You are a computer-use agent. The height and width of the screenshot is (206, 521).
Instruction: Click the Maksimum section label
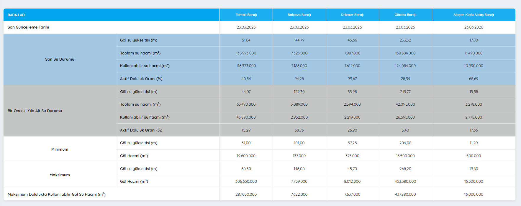pyautogui.click(x=60, y=175)
